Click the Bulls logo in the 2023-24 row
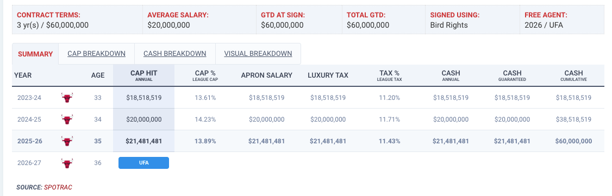Image resolution: width=612 pixels, height=196 pixels. coord(67,98)
